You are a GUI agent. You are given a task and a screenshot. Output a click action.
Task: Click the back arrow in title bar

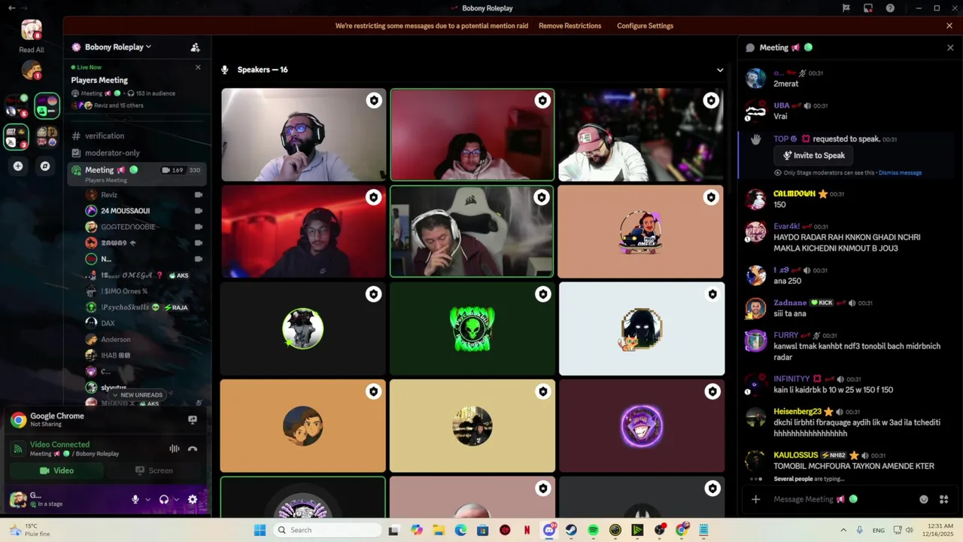[11, 8]
